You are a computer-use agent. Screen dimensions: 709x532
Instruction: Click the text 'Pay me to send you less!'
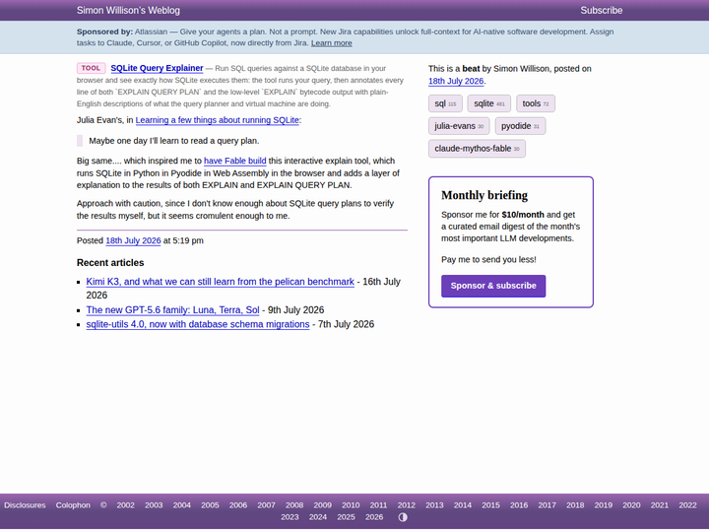coord(488,260)
